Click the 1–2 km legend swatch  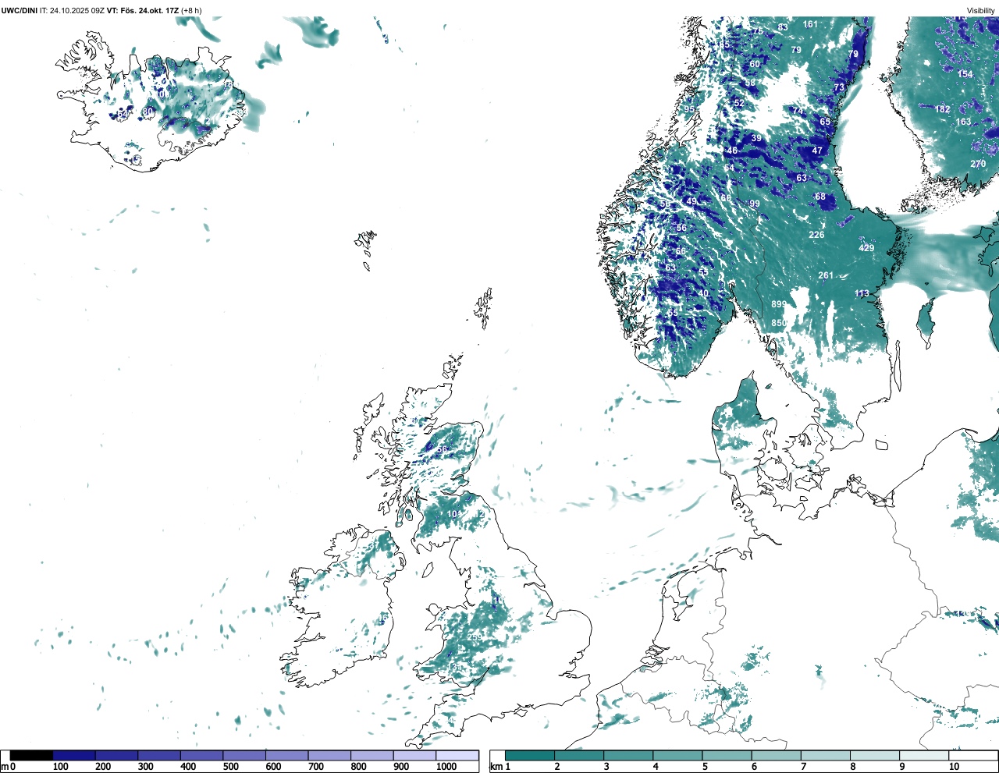coord(530,755)
